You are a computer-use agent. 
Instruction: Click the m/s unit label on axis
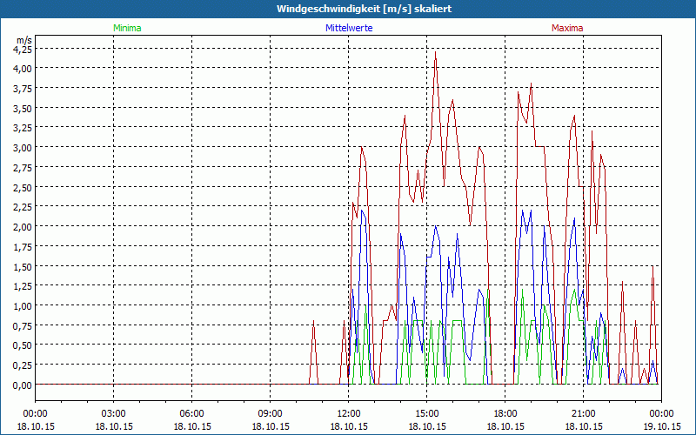pyautogui.click(x=24, y=40)
